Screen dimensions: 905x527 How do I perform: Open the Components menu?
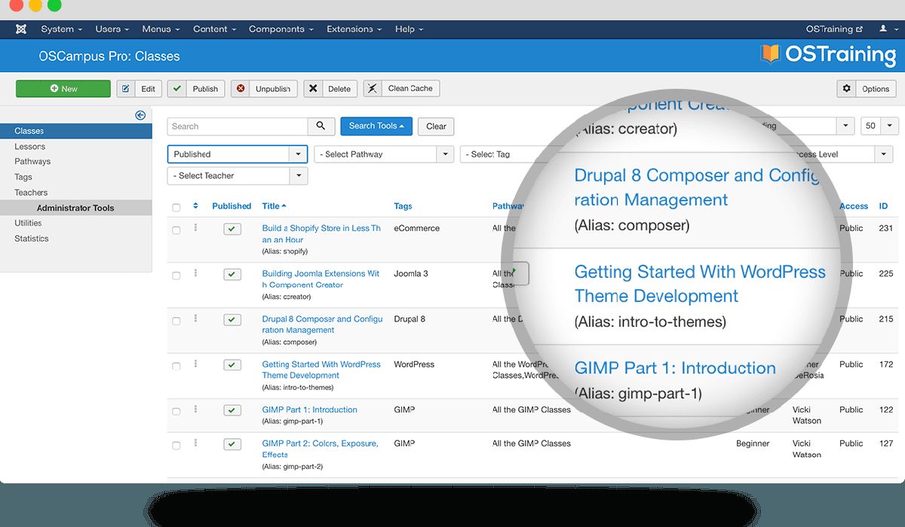tap(281, 29)
